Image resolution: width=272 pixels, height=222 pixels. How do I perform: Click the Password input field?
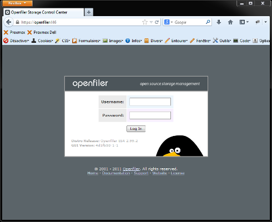pos(150,115)
